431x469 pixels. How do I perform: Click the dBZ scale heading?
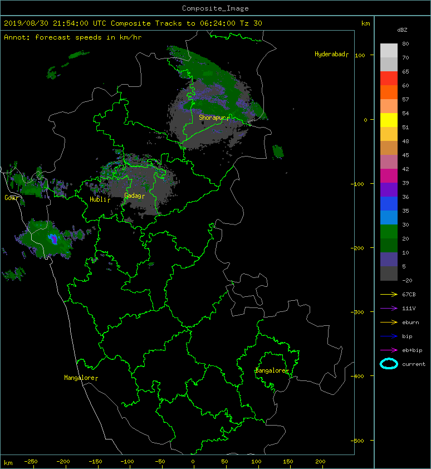pyautogui.click(x=402, y=30)
